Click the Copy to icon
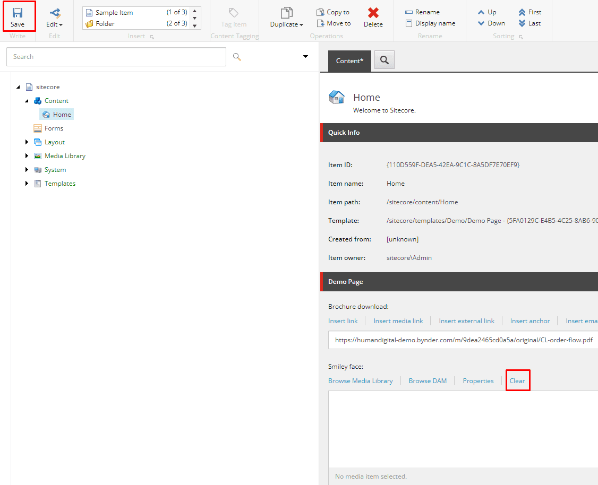598x485 pixels. [x=320, y=12]
